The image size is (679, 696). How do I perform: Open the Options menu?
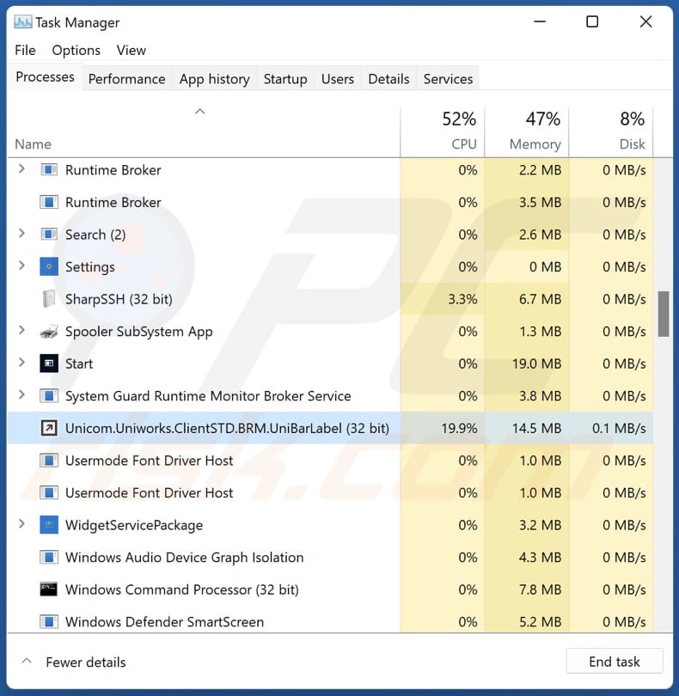76,50
